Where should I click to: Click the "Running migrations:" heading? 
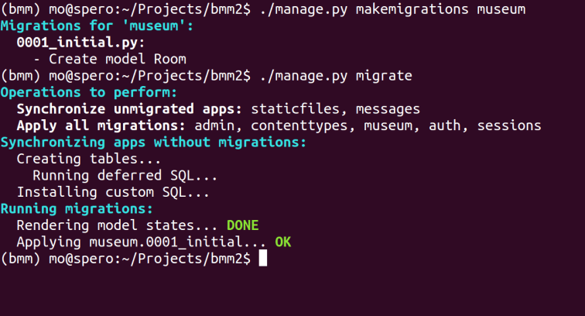[x=77, y=209]
